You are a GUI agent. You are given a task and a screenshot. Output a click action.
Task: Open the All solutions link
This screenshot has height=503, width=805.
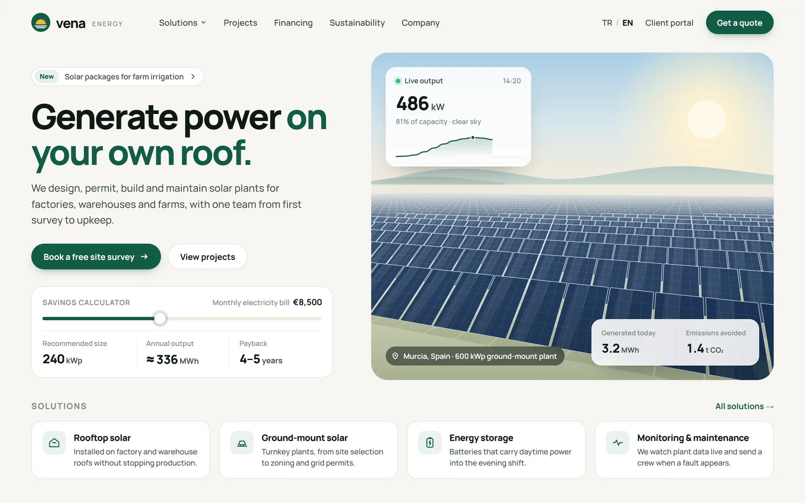[744, 406]
